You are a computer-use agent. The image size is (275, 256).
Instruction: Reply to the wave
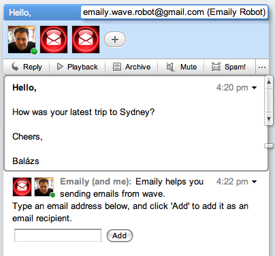(27, 67)
